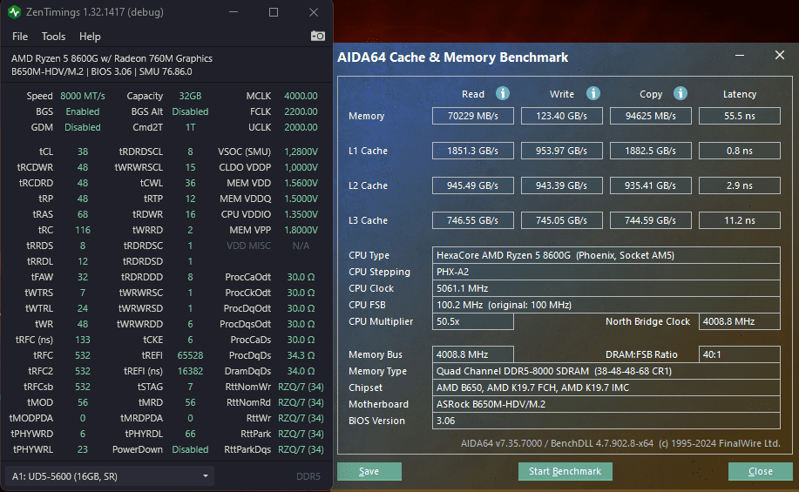The image size is (799, 492).
Task: Open the Tools menu in ZenTimings
Action: 53,37
